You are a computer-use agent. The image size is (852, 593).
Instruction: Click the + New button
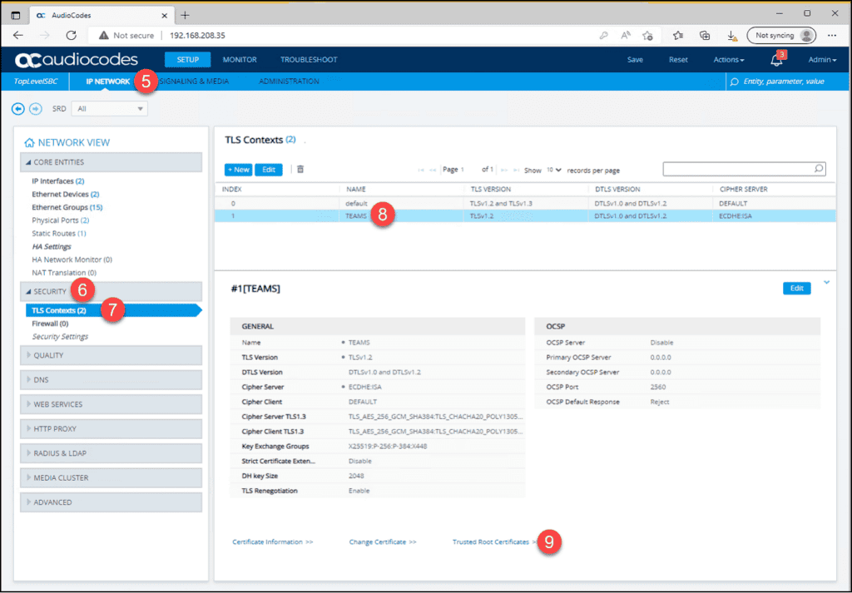[x=239, y=170]
